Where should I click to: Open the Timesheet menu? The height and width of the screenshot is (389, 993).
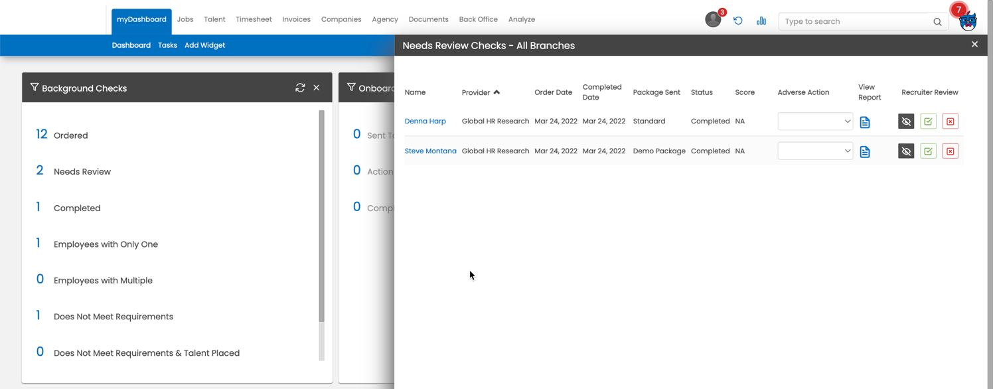pyautogui.click(x=254, y=19)
